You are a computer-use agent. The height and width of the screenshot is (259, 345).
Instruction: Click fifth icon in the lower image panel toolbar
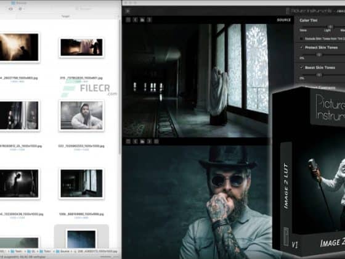[x=156, y=141]
